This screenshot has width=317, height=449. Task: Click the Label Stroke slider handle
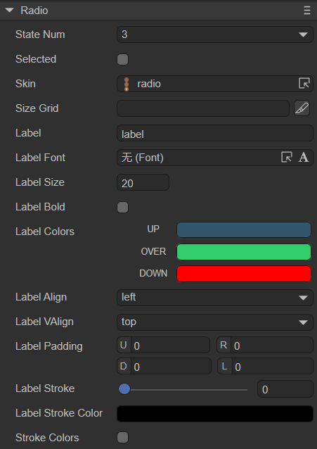point(124,389)
